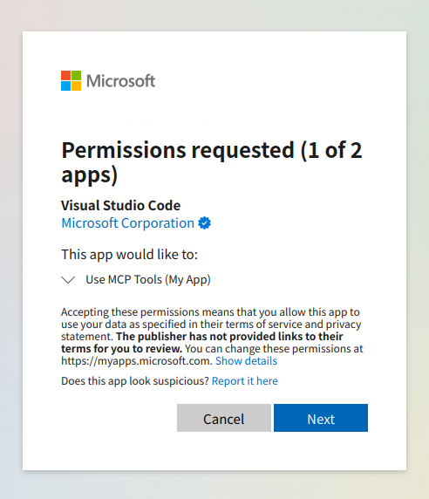Open the Show details link
Image resolution: width=429 pixels, height=499 pixels.
[x=246, y=361]
